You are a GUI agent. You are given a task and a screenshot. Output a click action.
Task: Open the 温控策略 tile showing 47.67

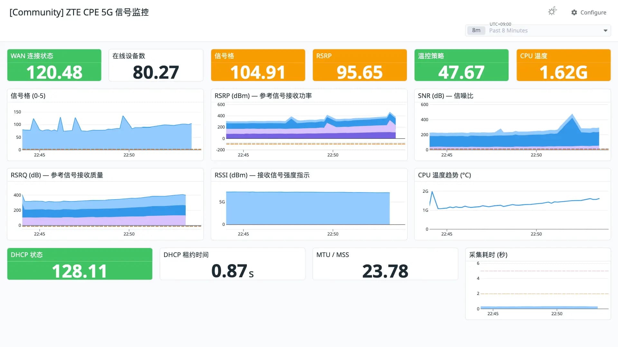461,65
